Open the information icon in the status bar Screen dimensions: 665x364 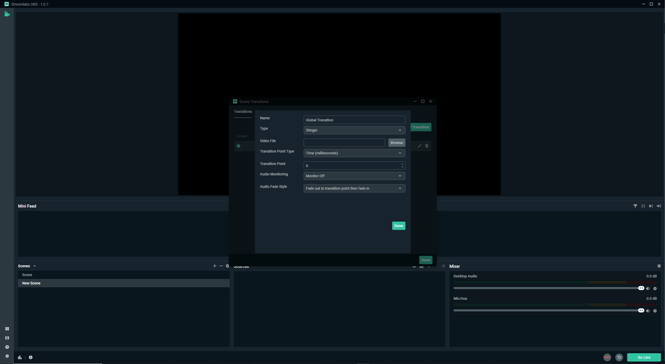[31, 357]
